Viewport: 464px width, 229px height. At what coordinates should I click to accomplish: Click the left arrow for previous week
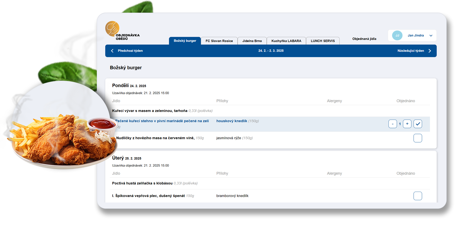(x=112, y=51)
